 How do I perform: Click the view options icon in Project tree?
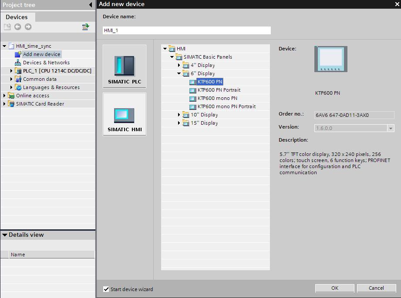85,26
